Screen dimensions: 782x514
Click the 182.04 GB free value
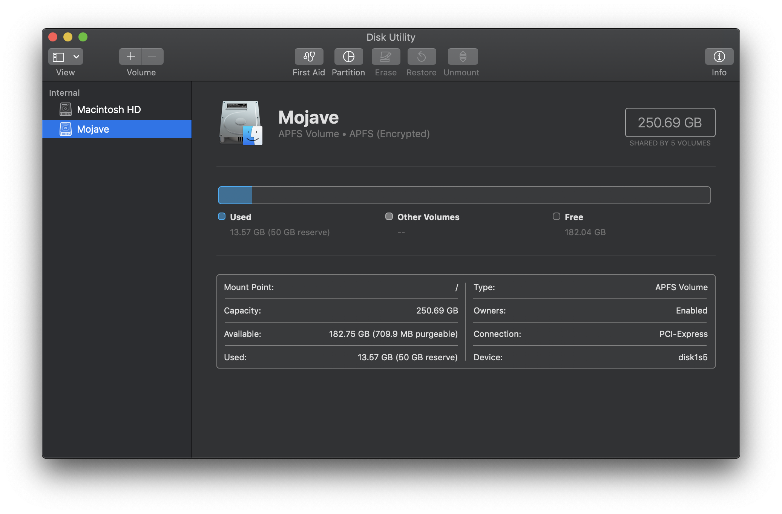585,232
